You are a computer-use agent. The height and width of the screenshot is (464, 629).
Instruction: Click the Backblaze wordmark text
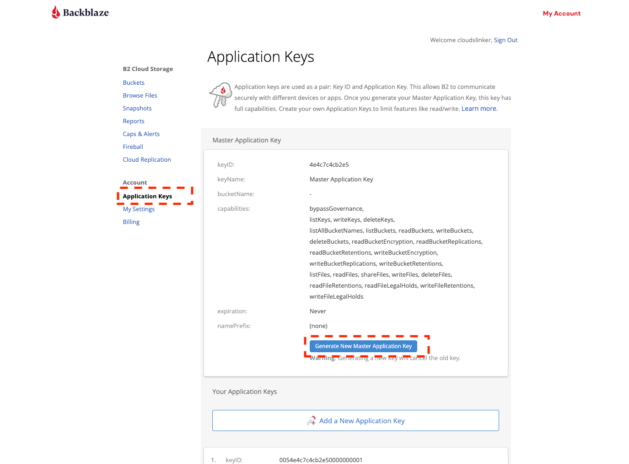click(x=86, y=13)
